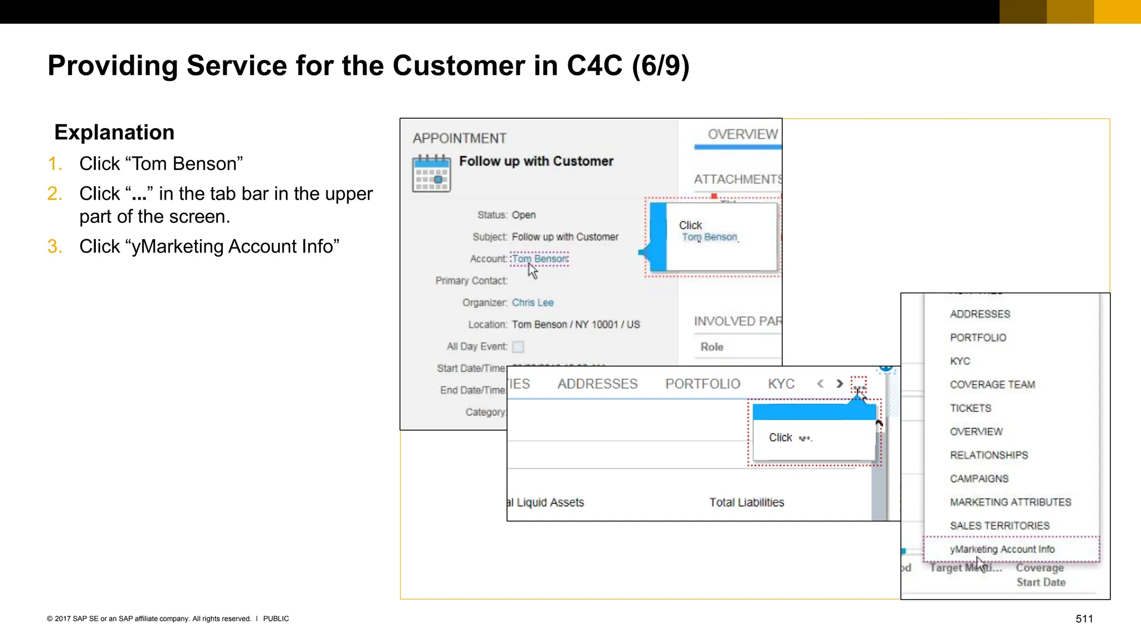The height and width of the screenshot is (642, 1141).
Task: Choose RELATIONSHIPS from the dropdown list
Action: (989, 455)
